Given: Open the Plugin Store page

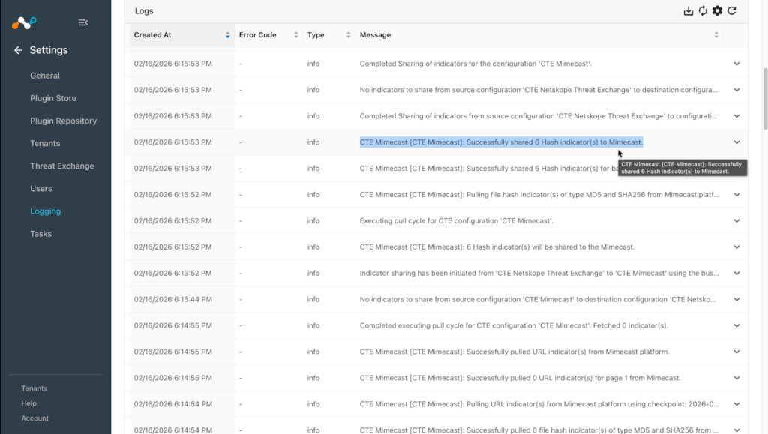Looking at the screenshot, I should [x=53, y=98].
